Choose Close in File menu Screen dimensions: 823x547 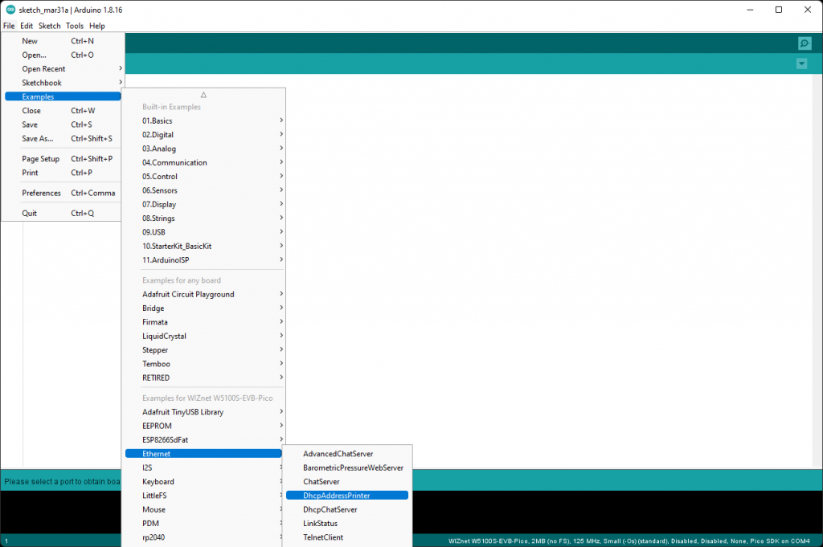[x=63, y=111]
